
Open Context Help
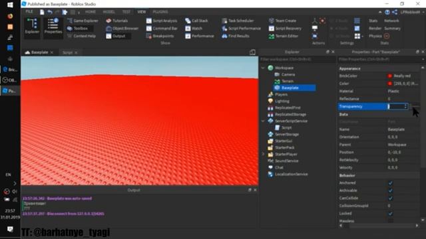[81, 36]
